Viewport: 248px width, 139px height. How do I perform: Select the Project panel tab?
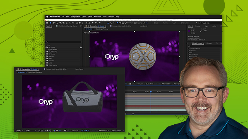(48, 26)
